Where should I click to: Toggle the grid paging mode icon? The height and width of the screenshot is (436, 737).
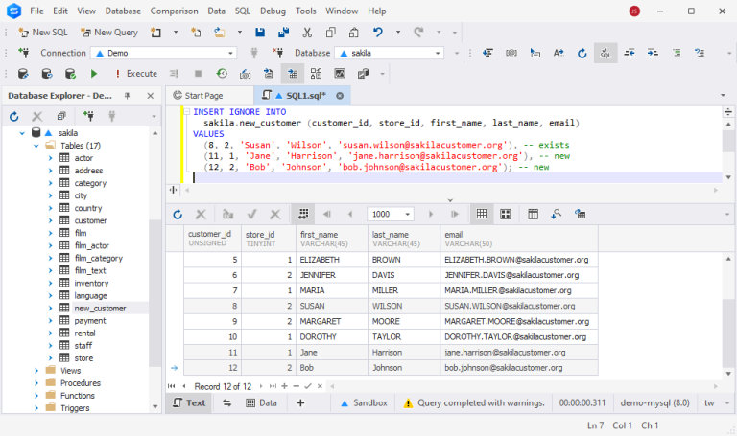303,215
